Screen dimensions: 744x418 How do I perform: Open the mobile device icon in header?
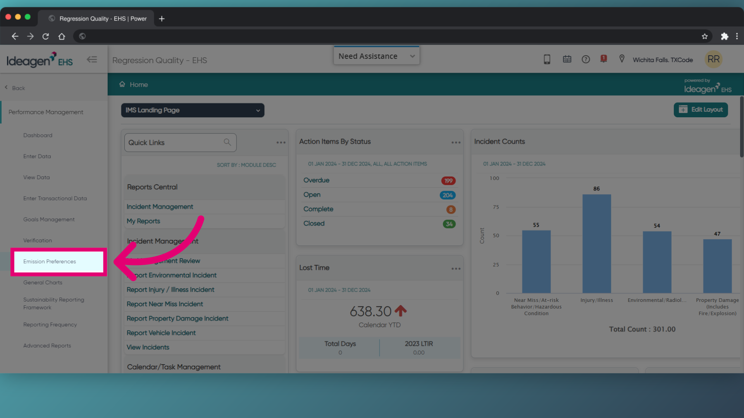click(x=547, y=59)
